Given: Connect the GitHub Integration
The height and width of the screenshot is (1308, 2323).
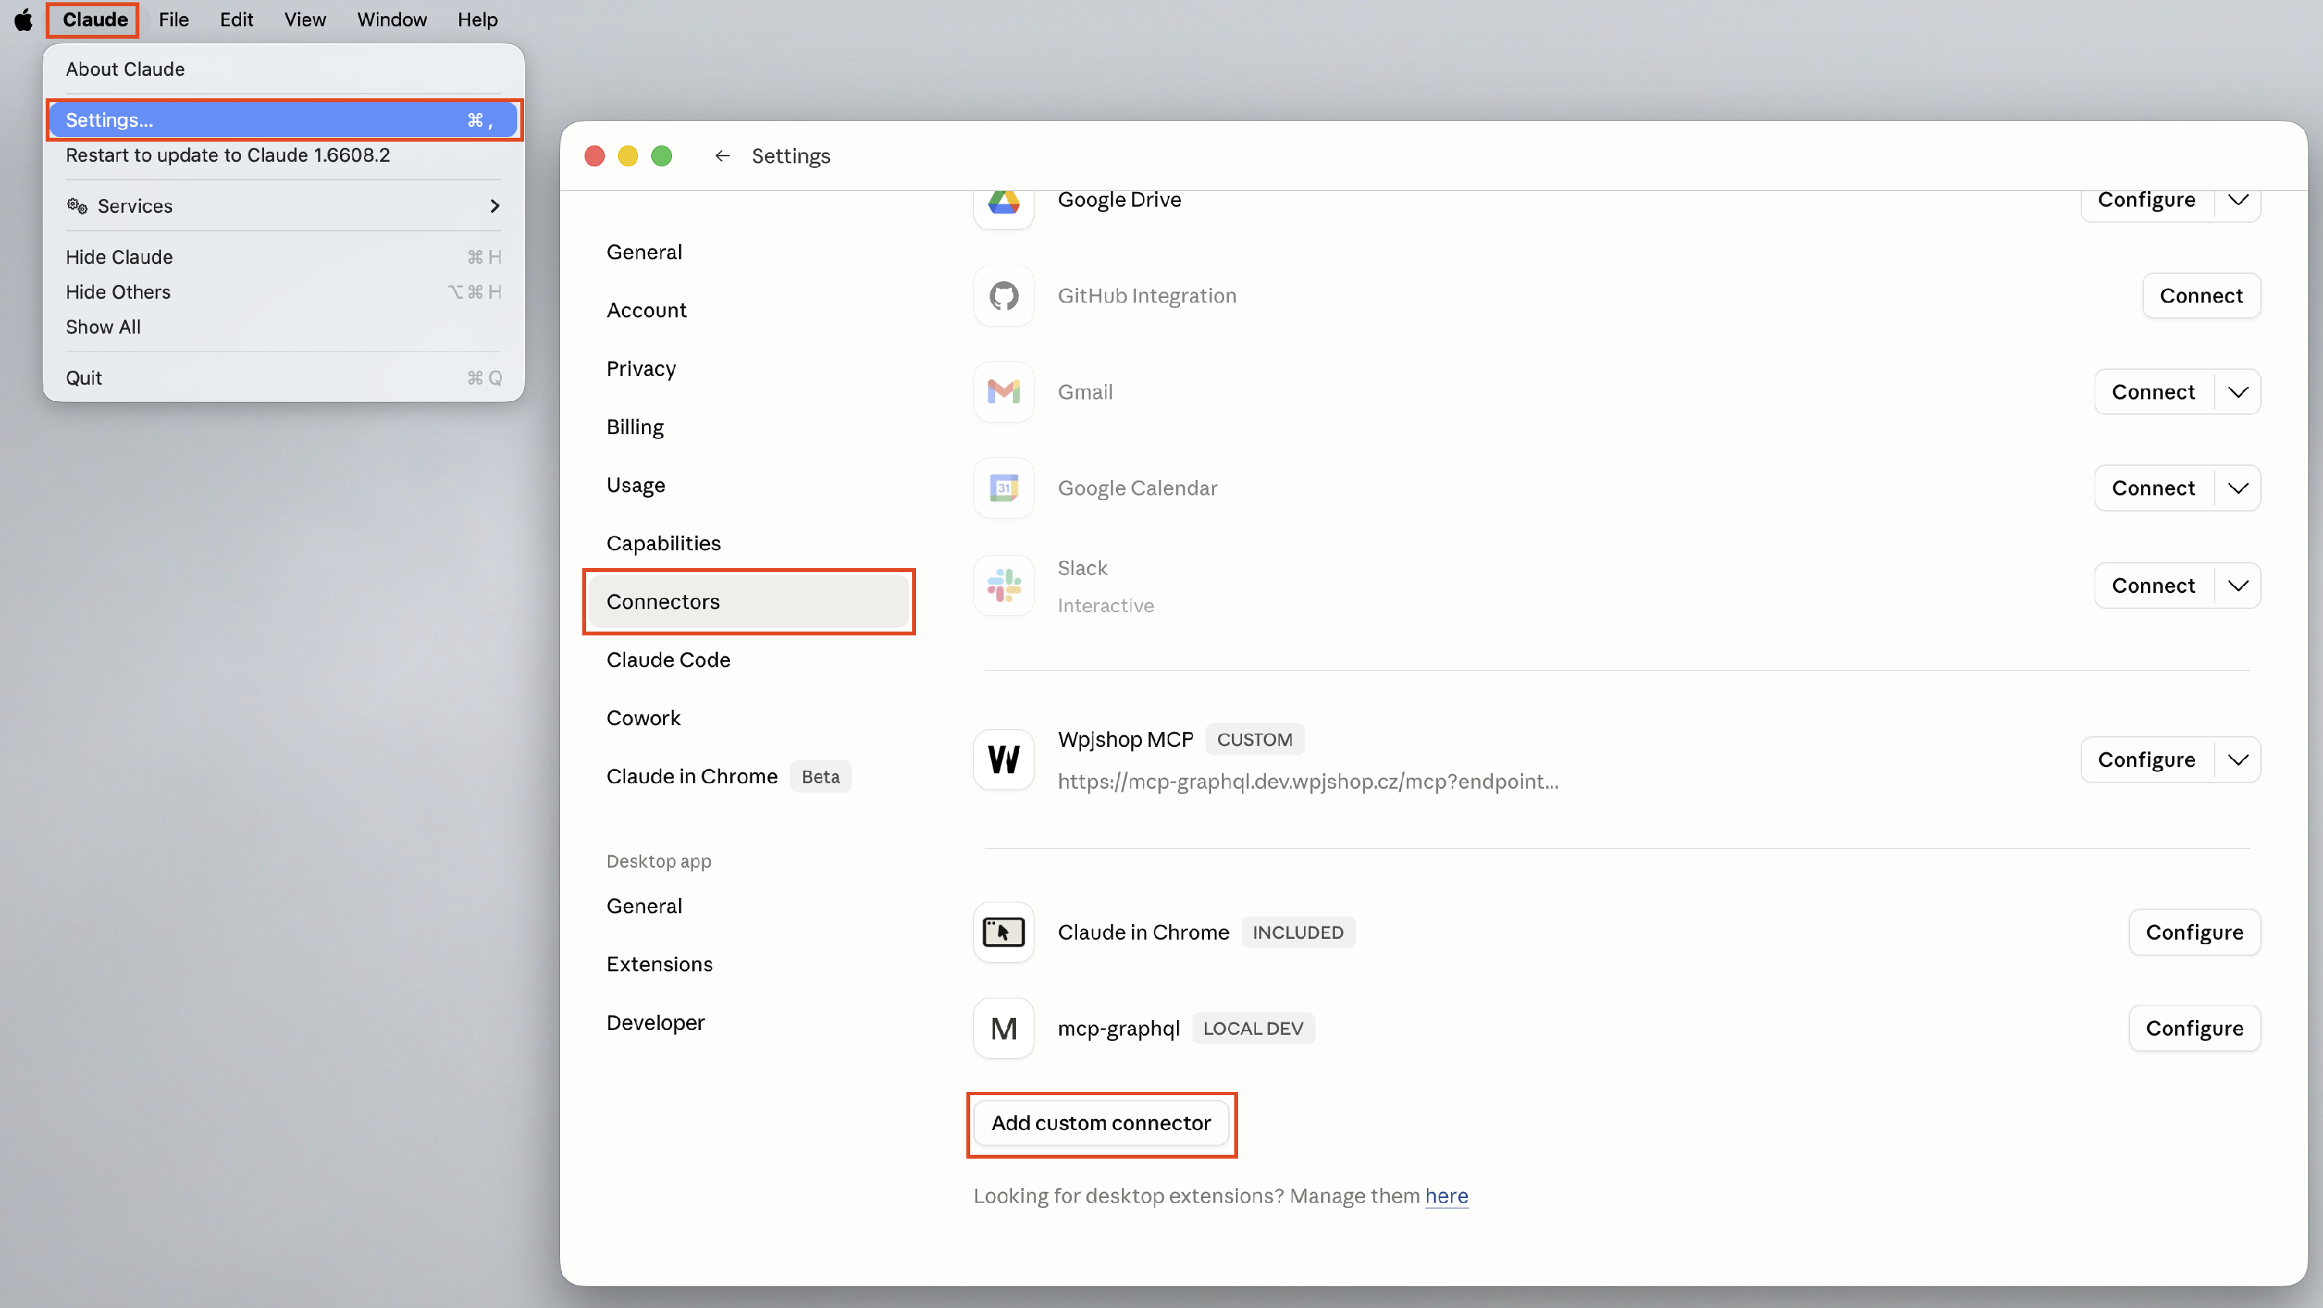Looking at the screenshot, I should (2201, 296).
